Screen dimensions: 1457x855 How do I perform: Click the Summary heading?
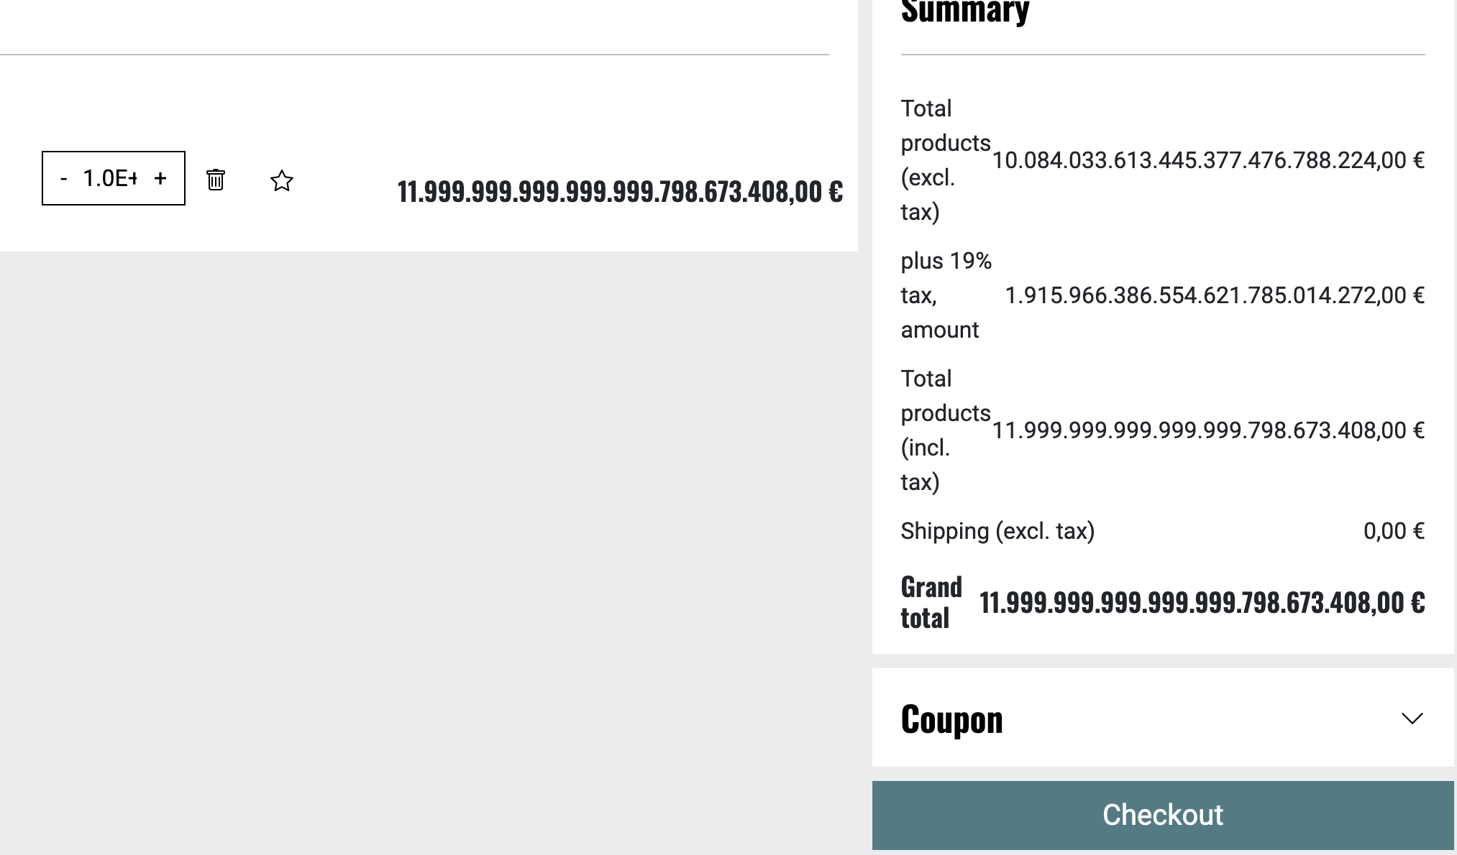(x=964, y=12)
